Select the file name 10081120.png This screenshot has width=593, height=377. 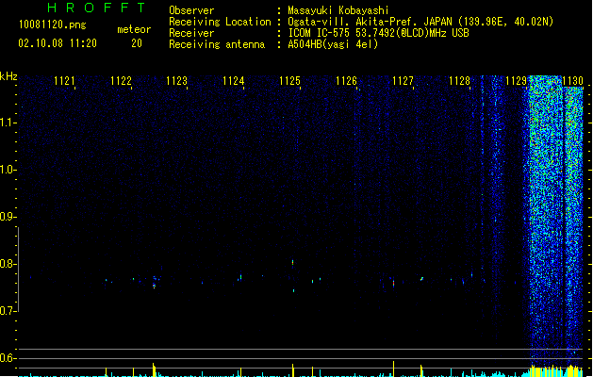(53, 25)
